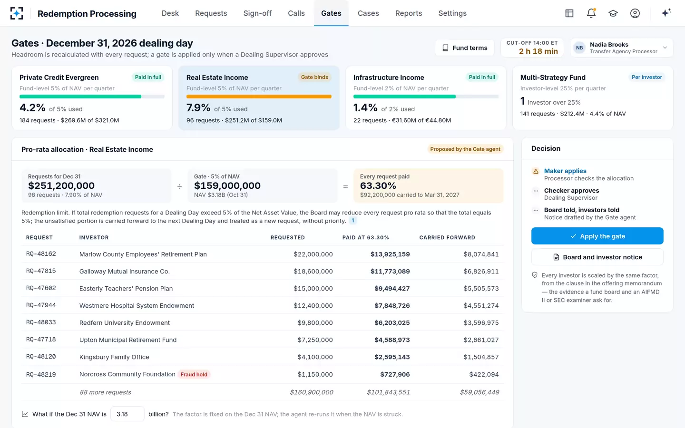Viewport: 685px width, 428px height.
Task: Click the Proposed by the Gate agent badge
Action: (465, 149)
